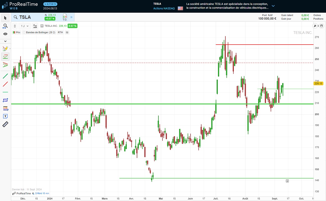Open the list options icon beside RTH
Viewport: 326px width, 201px height.
[67, 32]
